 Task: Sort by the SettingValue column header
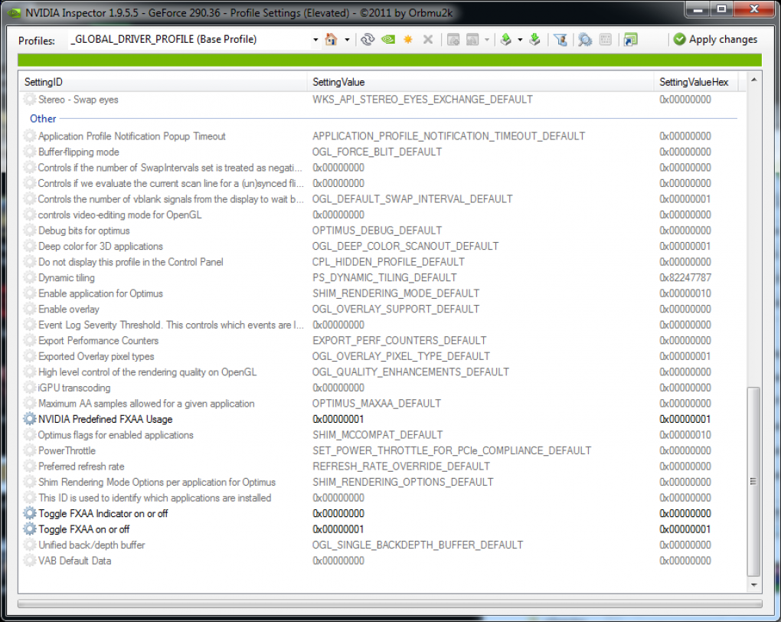(480, 82)
